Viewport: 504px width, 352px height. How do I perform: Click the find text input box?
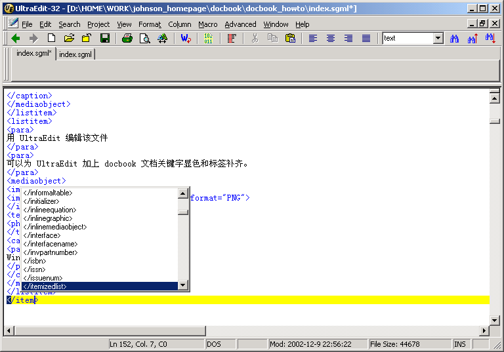click(408, 38)
